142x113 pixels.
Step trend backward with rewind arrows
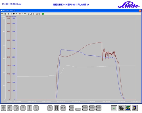(11, 14)
